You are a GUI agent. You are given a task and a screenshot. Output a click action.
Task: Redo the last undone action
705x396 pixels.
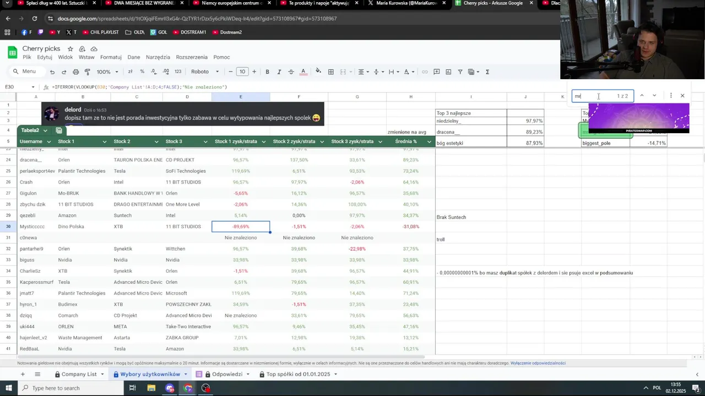[64, 71]
